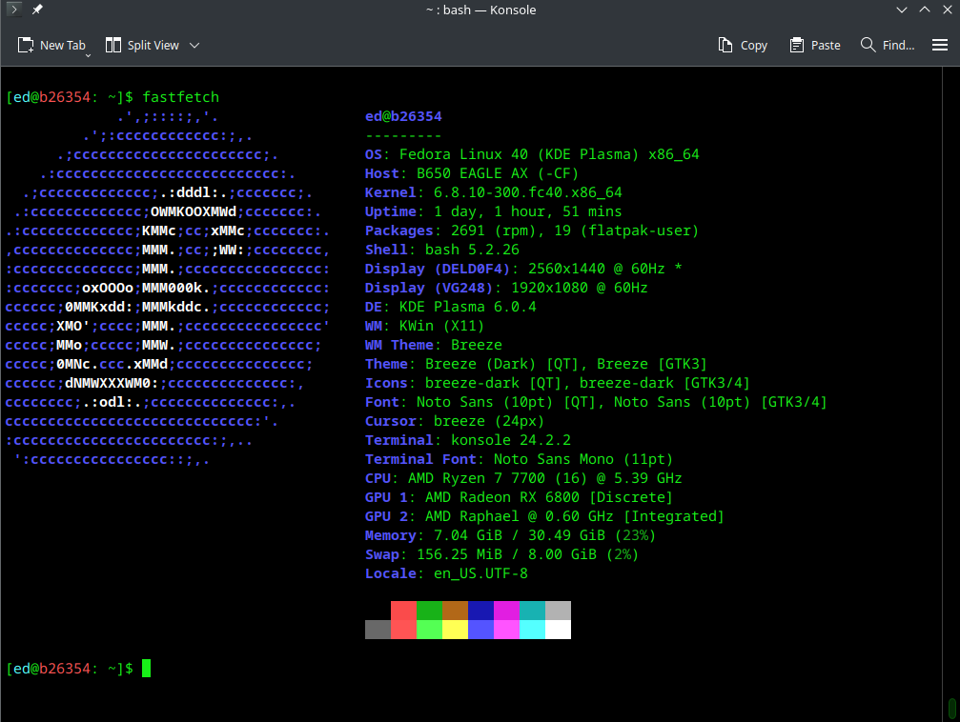Image resolution: width=960 pixels, height=722 pixels.
Task: Close the Konsole window
Action: (948, 10)
